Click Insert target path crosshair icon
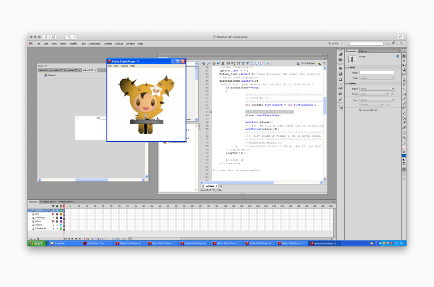 click(x=214, y=63)
